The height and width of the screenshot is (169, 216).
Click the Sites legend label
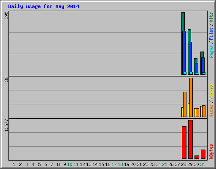click(x=211, y=111)
